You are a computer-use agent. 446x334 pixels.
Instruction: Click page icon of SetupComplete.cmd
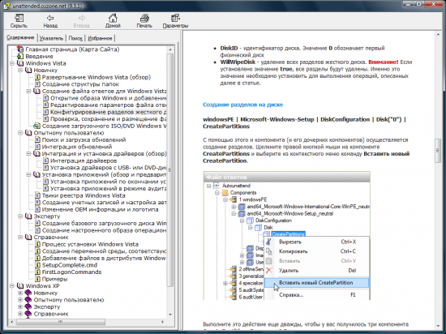point(37,265)
